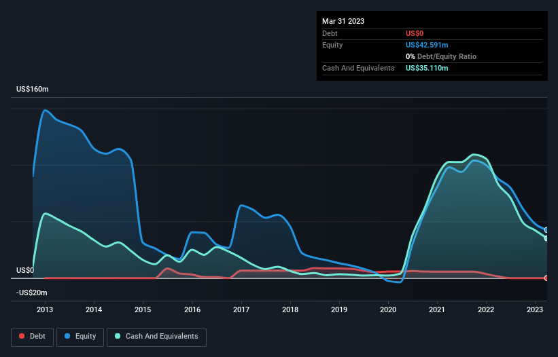
Task: Click the US$160m y-axis label
Action: [33, 89]
